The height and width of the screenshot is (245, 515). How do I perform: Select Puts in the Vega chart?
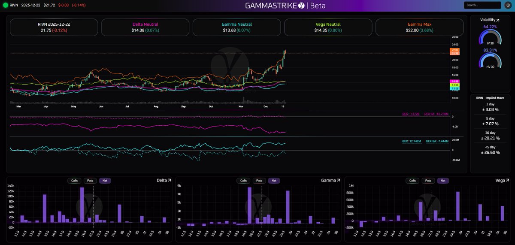[x=428, y=181]
